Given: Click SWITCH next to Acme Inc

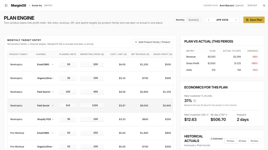Looking at the screenshot, I should pos(48,5).
